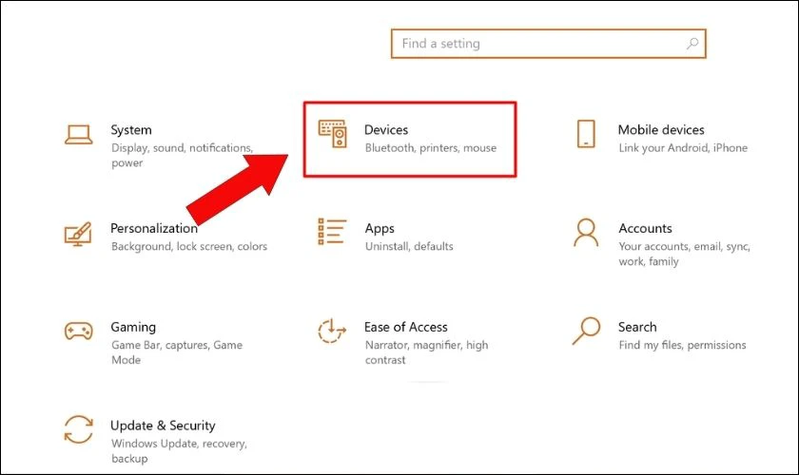Screen dimensions: 799x475
Task: Go to the Personalization heading
Action: 154,228
